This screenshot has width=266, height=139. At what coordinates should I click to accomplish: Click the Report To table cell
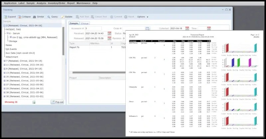point(79,47)
